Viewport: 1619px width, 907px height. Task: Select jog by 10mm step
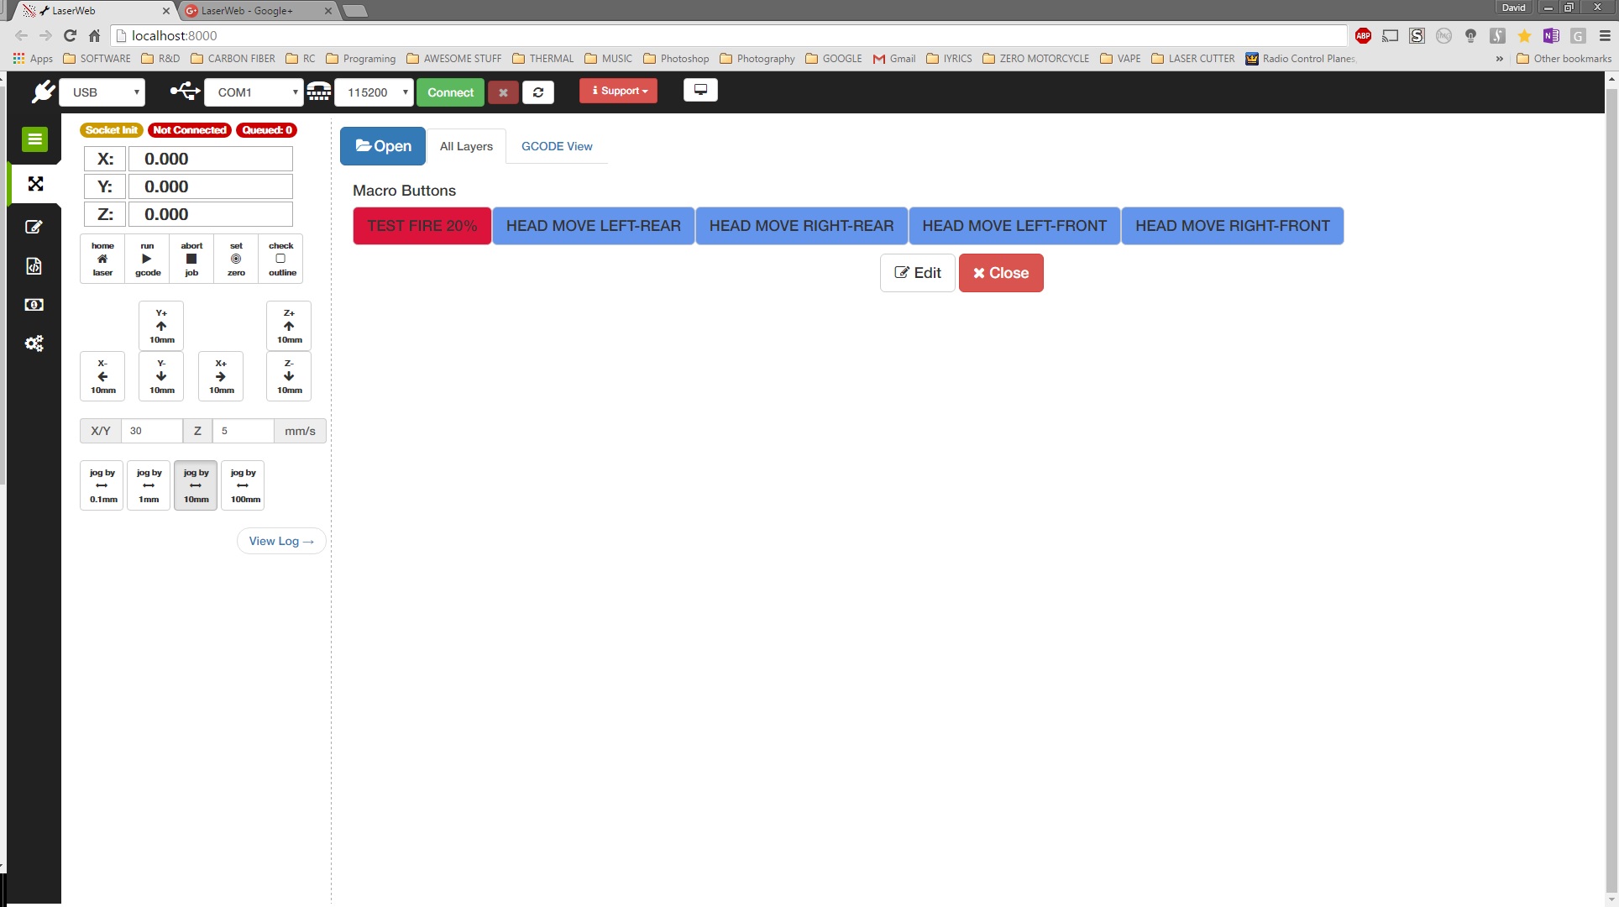[x=196, y=485]
